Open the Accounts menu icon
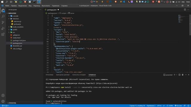The image size is (191, 107). [3, 95]
